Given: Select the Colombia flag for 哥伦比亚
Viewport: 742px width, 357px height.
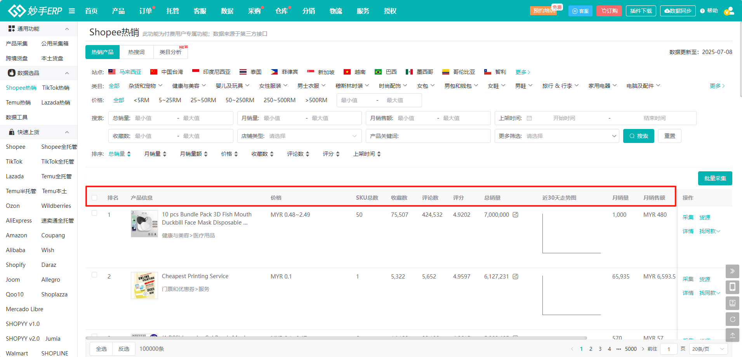Looking at the screenshot, I should [x=446, y=72].
